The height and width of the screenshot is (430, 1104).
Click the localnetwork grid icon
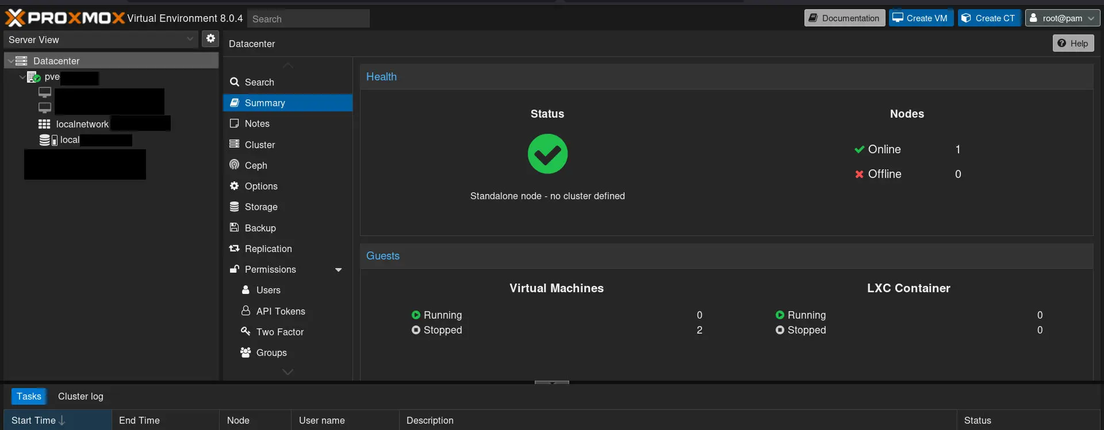coord(44,124)
